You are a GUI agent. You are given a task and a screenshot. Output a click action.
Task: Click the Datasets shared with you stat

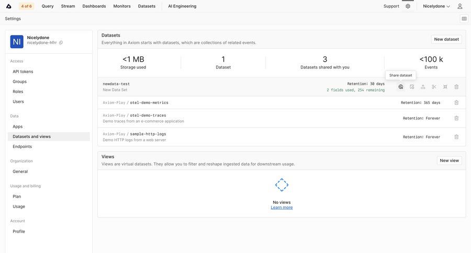coord(324,62)
